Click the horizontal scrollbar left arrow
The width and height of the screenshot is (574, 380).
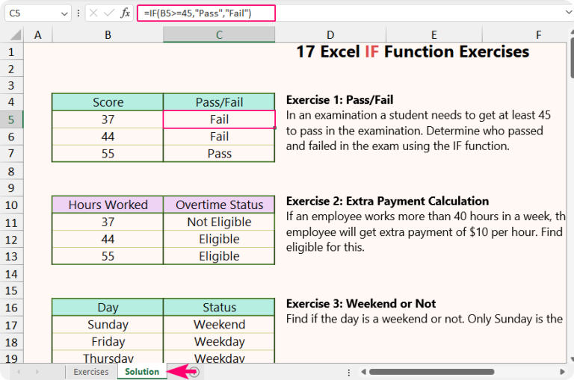coord(363,372)
